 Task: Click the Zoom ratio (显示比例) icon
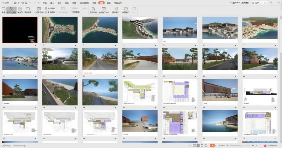[x=93, y=10]
